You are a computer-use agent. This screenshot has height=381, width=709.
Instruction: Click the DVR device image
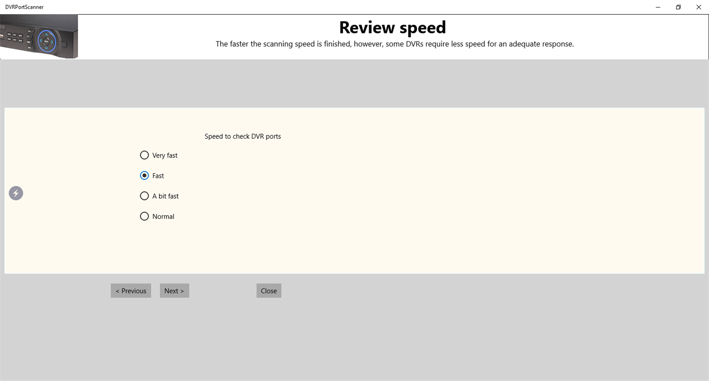[39, 35]
